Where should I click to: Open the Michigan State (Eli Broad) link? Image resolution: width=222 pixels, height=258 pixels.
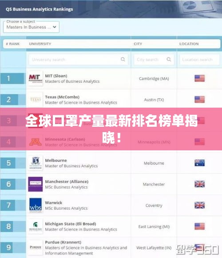71,224
